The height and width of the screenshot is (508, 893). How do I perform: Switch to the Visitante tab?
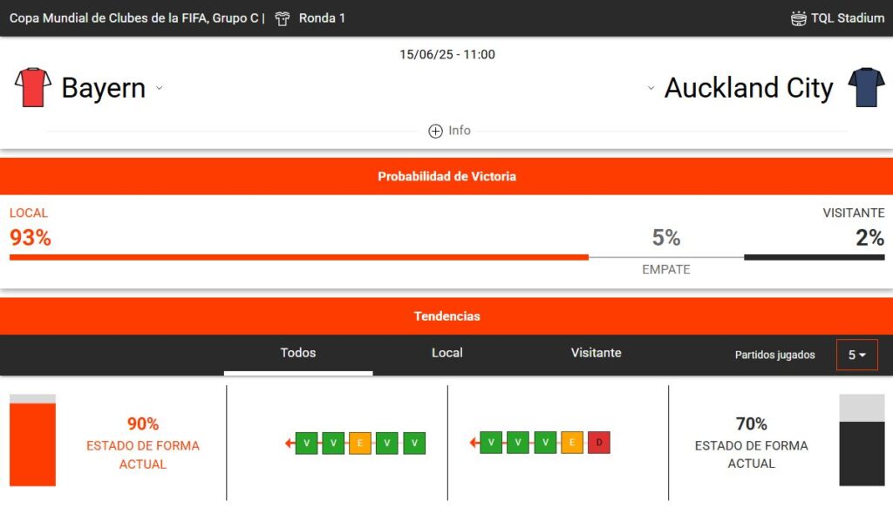pos(596,353)
